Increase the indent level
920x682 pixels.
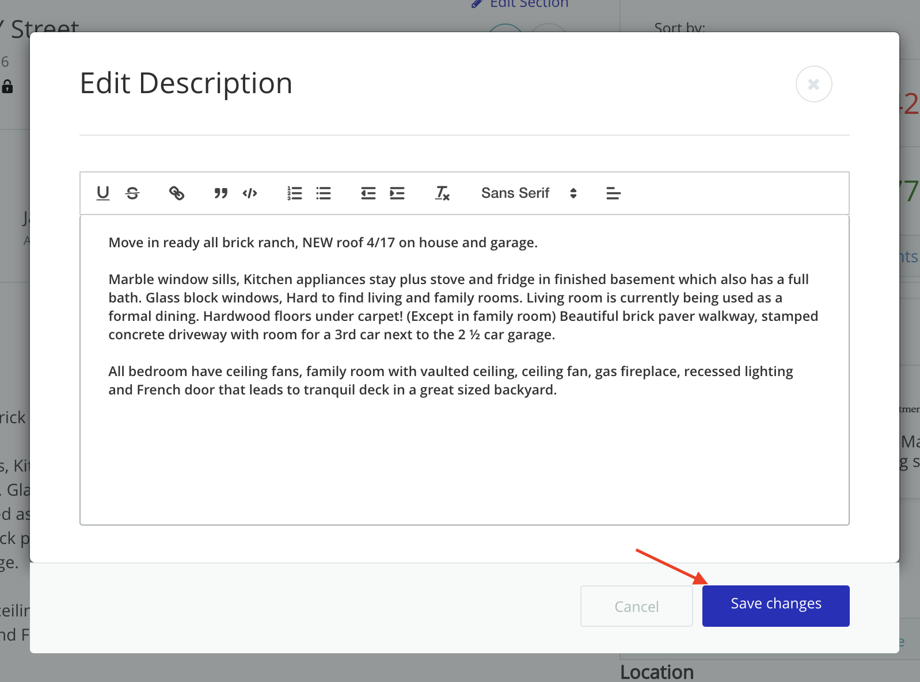[397, 193]
